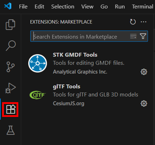155x145 pixels.
Task: Open the Extensions view icon
Action: tap(11, 110)
